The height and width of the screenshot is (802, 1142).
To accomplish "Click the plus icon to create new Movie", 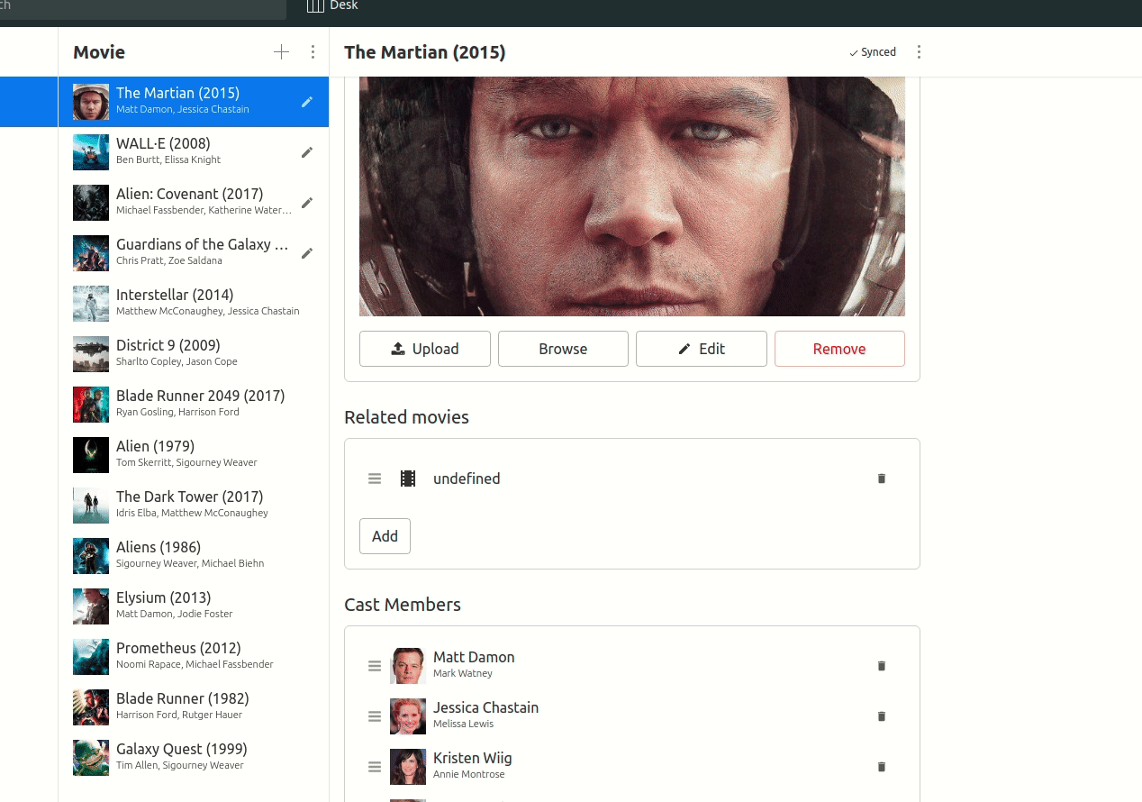I will click(281, 52).
